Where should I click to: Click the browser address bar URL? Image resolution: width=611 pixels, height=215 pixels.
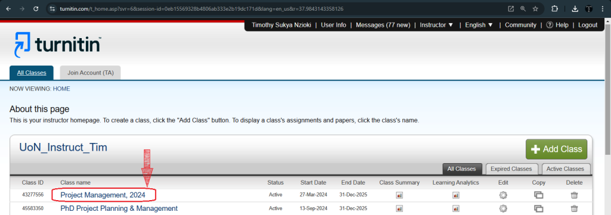click(x=202, y=8)
